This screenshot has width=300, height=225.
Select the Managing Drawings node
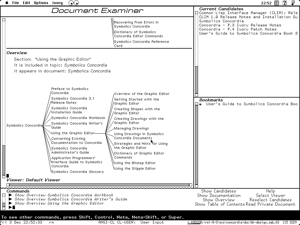point(131,128)
